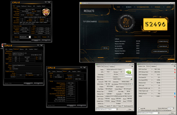177x115 pixels.
Task: Click the GPU Core Clock sensor graph
Action: click(x=168, y=69)
